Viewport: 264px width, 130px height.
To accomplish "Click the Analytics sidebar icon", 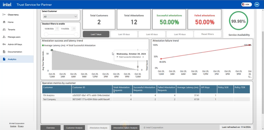I will (4, 59).
